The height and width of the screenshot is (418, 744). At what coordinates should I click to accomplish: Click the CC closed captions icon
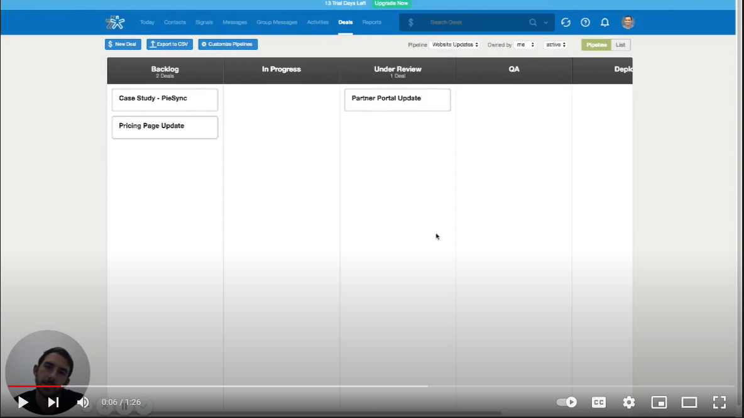598,402
